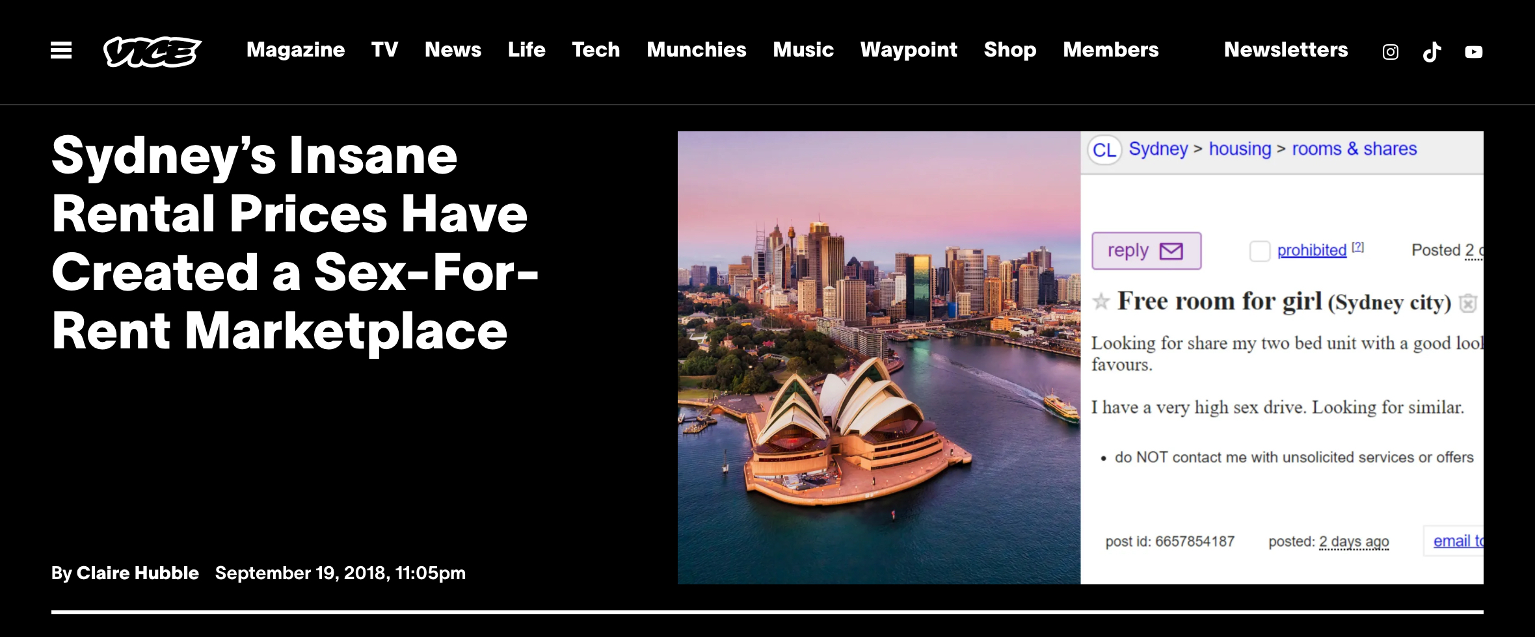Viewport: 1535px width, 637px height.
Task: Open author Claire Hubble's page
Action: coord(138,573)
